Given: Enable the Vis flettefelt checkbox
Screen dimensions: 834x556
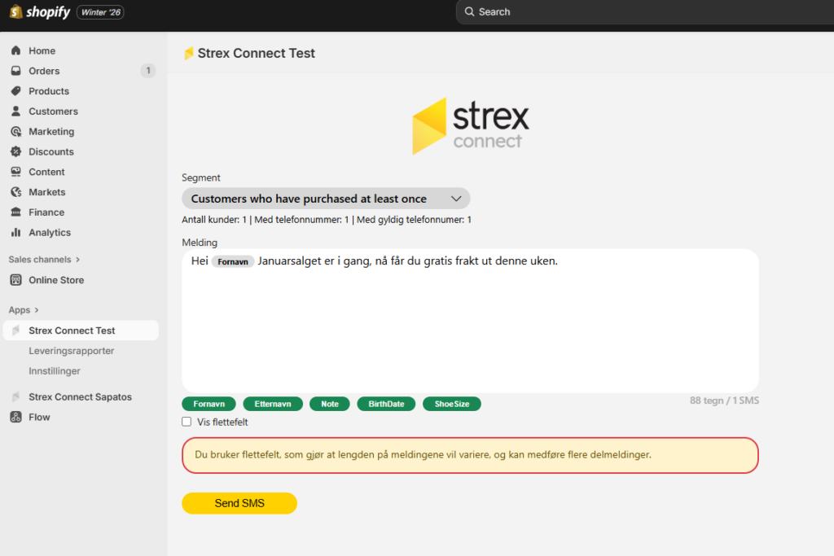Looking at the screenshot, I should 185,422.
